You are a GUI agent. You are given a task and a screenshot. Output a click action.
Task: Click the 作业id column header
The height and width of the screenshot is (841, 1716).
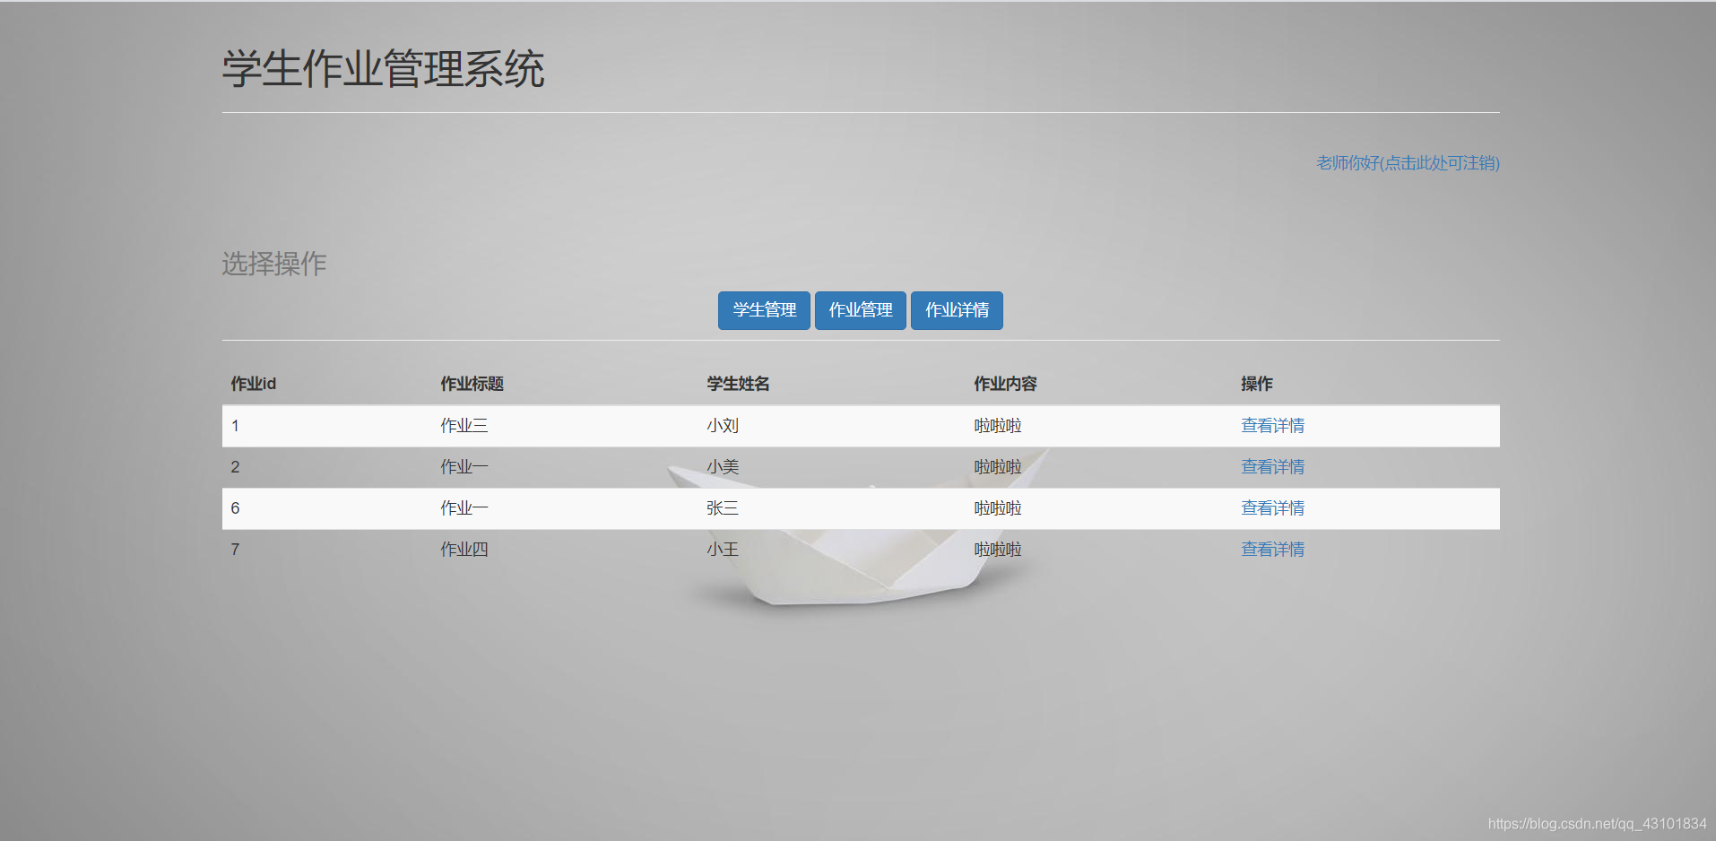coord(253,384)
